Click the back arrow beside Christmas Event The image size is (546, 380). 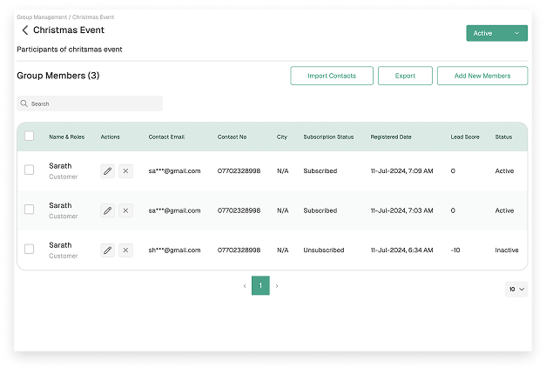pos(24,30)
